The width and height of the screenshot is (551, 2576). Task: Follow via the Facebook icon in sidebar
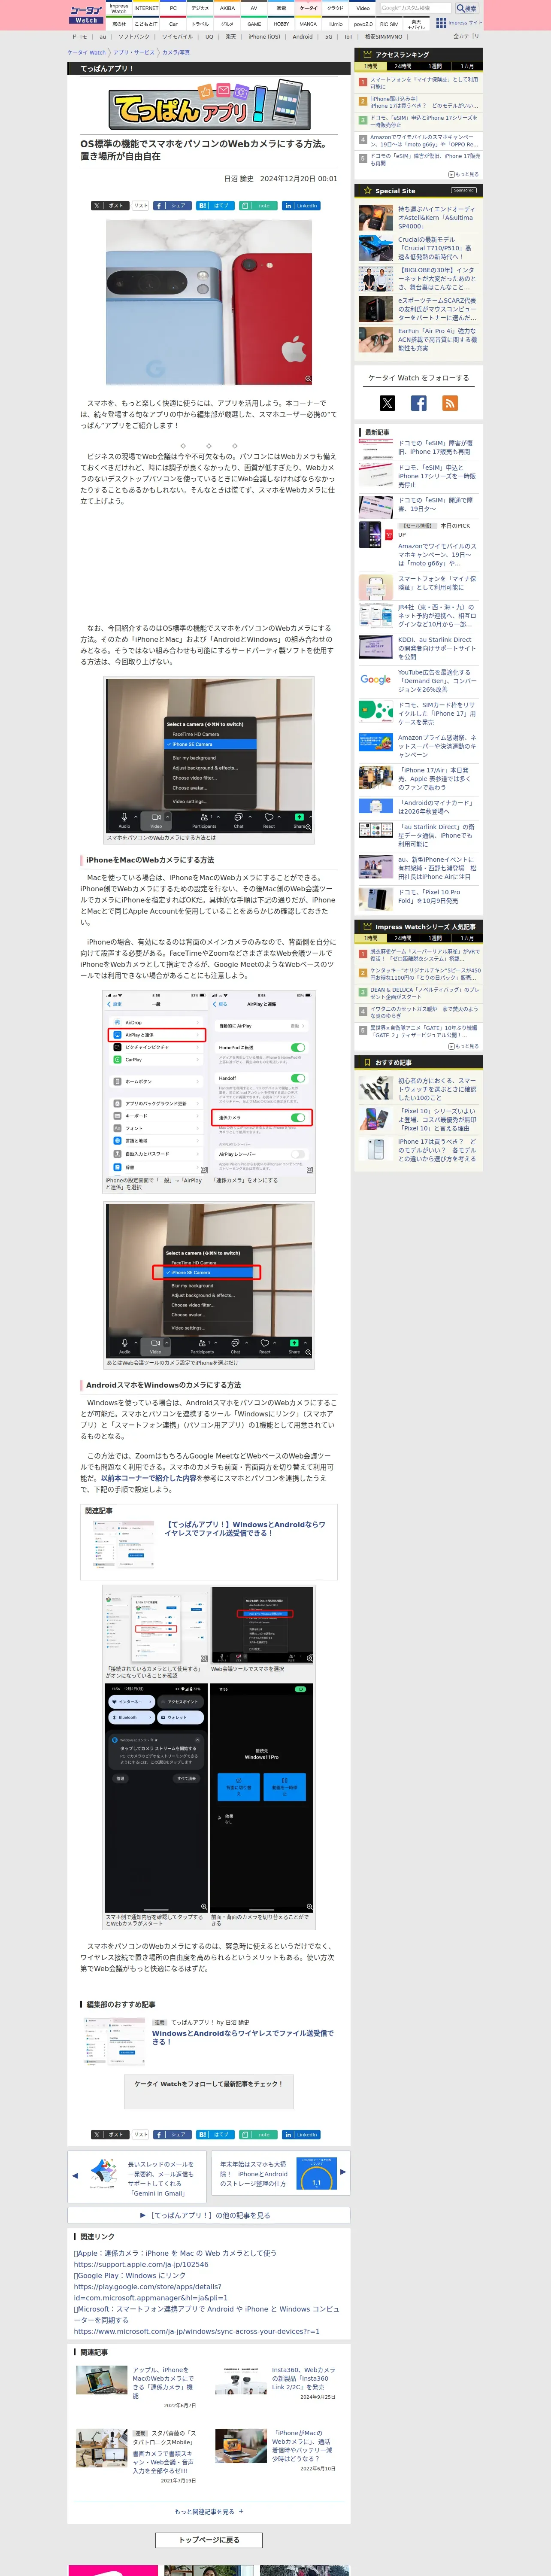tap(418, 403)
